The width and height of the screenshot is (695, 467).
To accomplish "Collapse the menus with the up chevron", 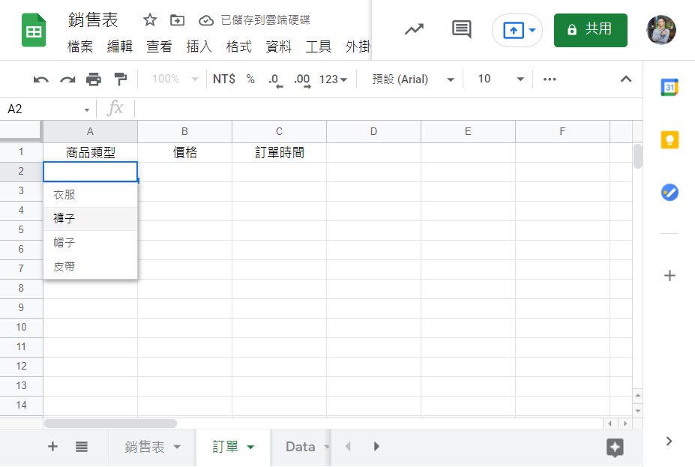I will coord(626,79).
